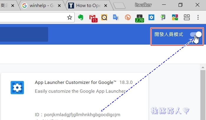Open the Google Translate extension

point(116,17)
